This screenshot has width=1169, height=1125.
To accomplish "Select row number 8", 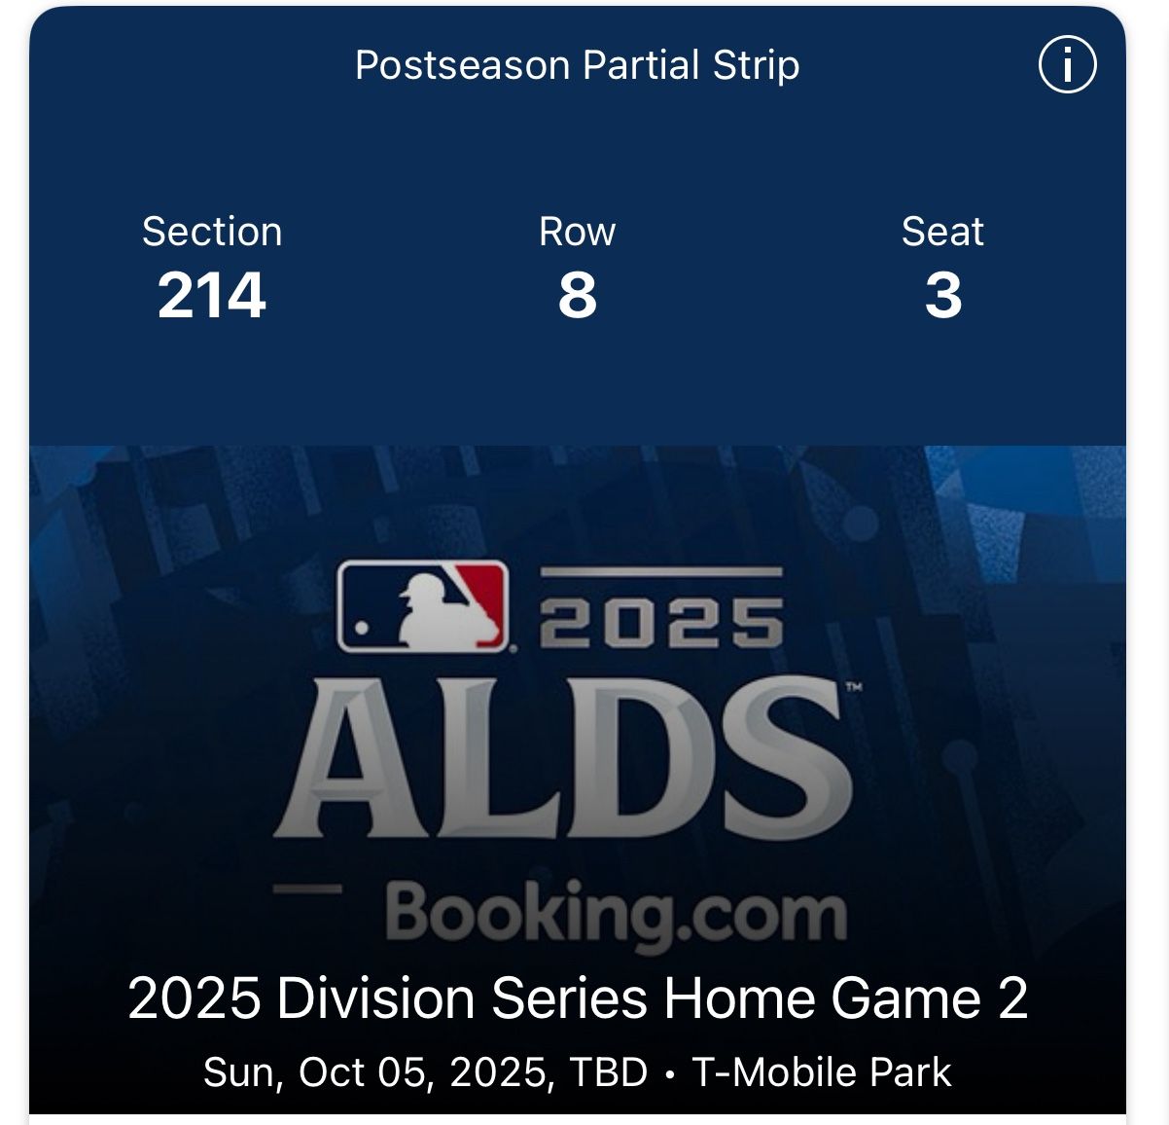I will pyautogui.click(x=577, y=295).
